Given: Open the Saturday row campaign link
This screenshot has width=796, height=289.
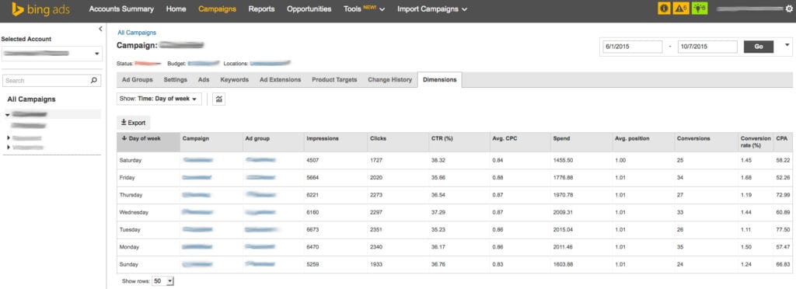Looking at the screenshot, I should [197, 160].
